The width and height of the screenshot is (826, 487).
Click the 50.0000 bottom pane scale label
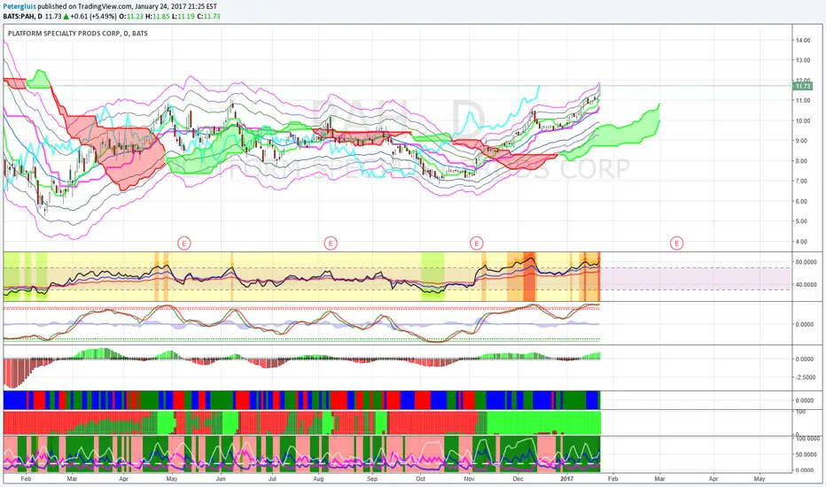click(x=806, y=455)
